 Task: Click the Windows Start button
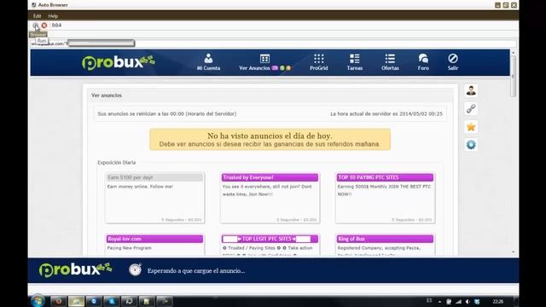point(38,301)
